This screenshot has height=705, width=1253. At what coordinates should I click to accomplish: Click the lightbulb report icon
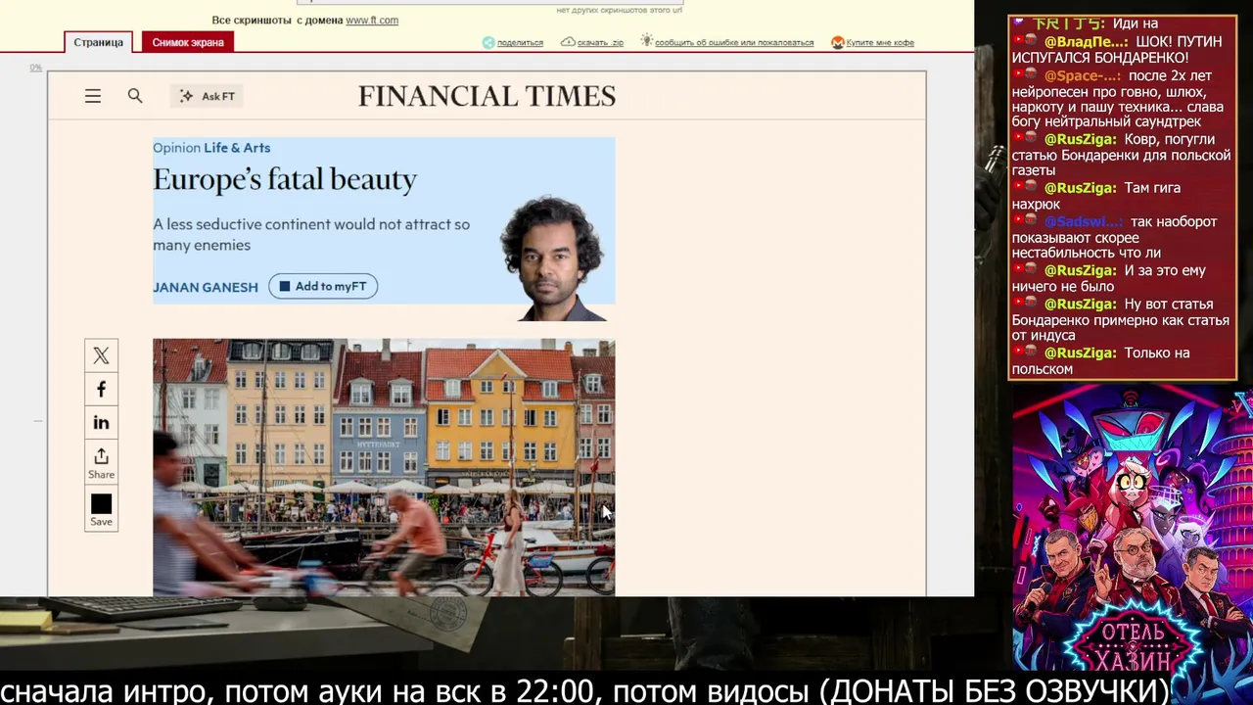pos(646,41)
